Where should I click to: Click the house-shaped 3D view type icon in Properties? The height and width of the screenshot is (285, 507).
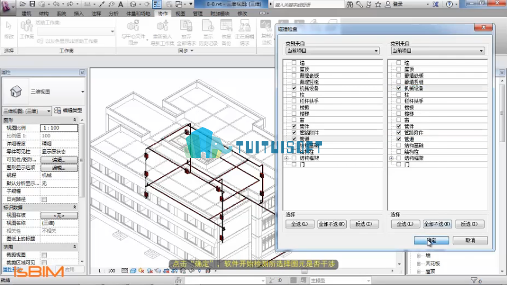point(16,91)
